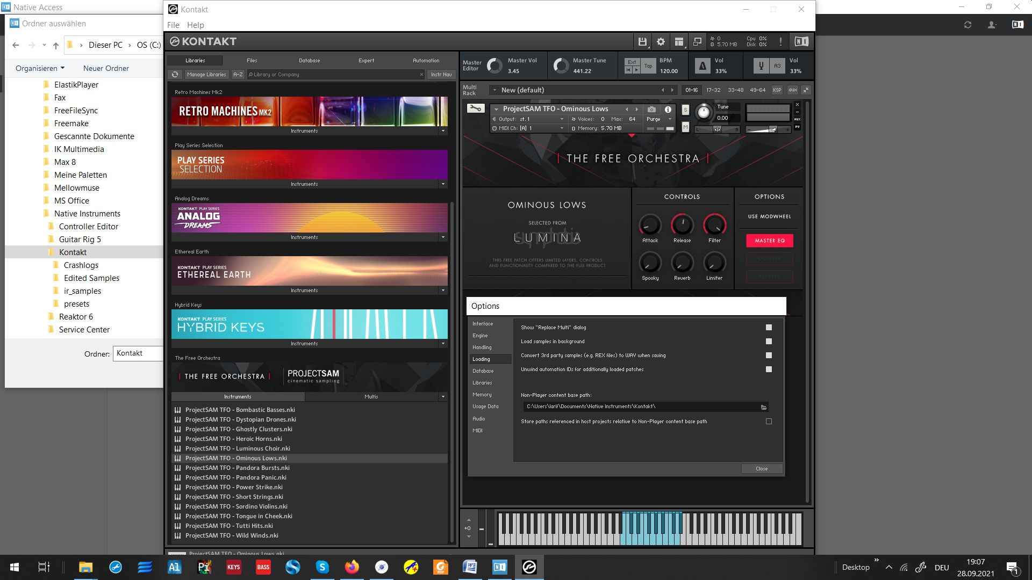Select the Audio options category
1032x580 pixels.
(x=478, y=419)
